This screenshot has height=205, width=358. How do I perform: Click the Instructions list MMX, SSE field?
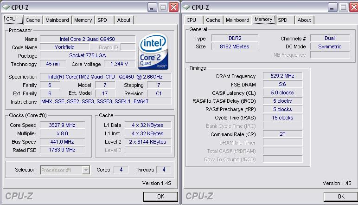(105, 101)
